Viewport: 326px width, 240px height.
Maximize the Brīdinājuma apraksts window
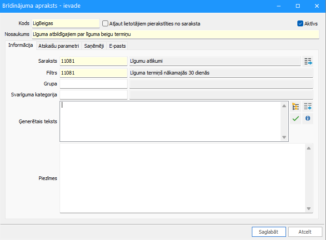[x=298, y=6]
